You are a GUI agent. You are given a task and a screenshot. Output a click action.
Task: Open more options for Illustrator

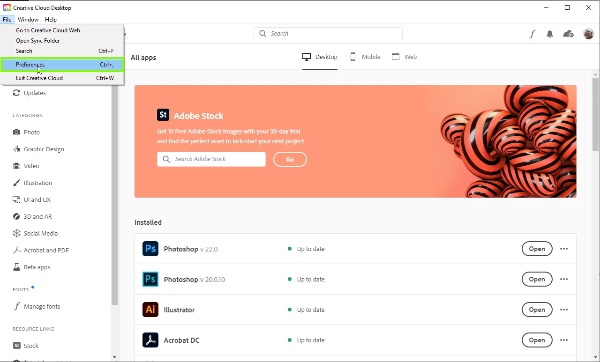click(564, 310)
